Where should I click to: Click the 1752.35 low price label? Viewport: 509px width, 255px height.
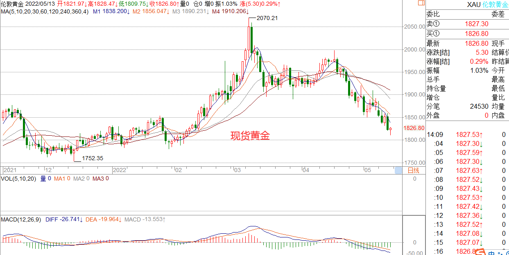click(93, 158)
